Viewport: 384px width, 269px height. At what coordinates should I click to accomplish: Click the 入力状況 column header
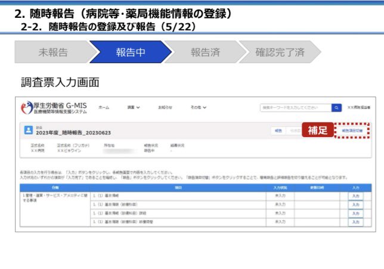click(280, 188)
